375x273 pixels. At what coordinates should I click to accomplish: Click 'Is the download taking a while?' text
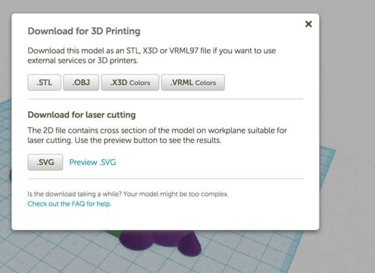[128, 194]
